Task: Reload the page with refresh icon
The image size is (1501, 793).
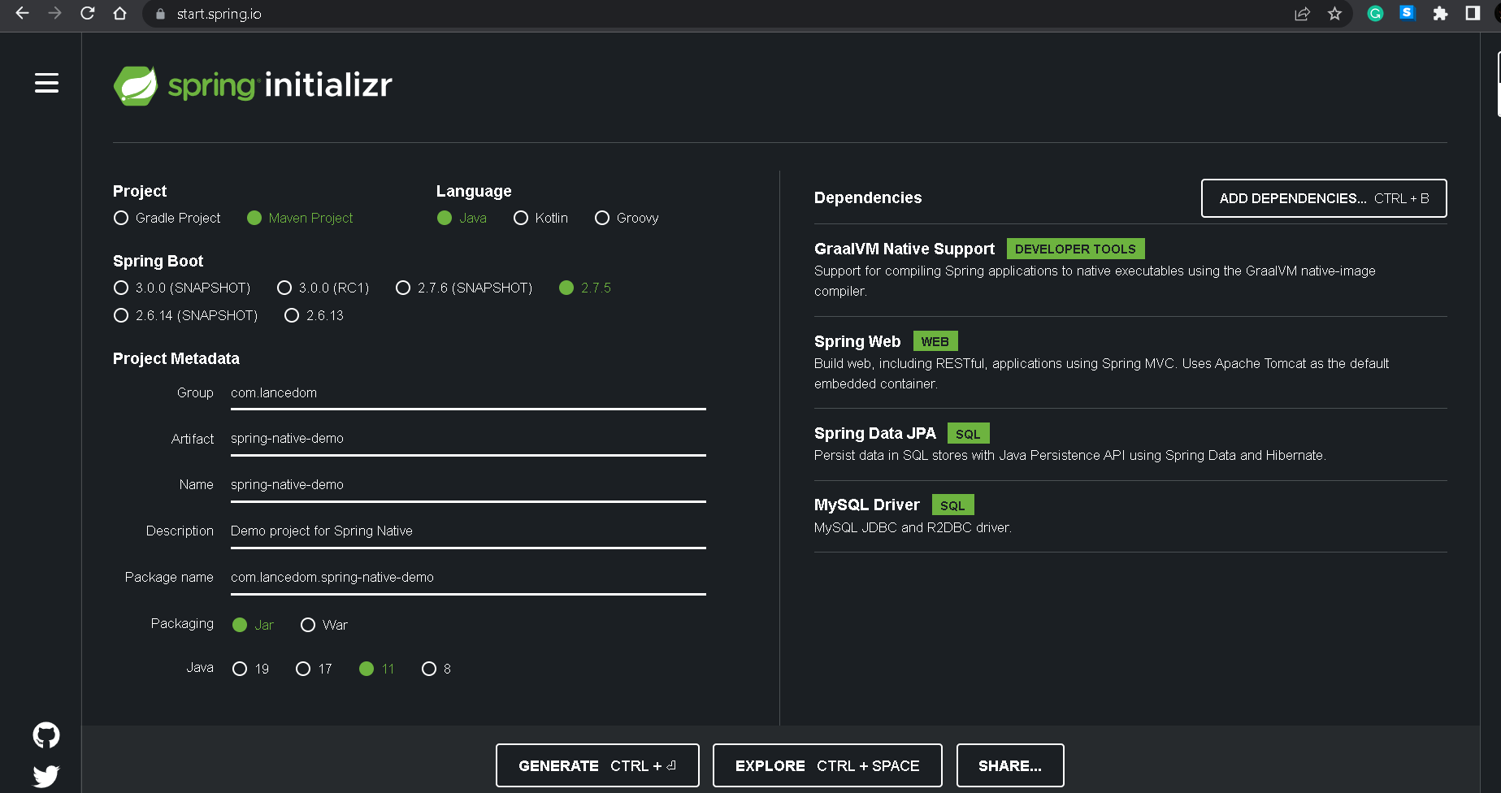Action: (x=87, y=13)
